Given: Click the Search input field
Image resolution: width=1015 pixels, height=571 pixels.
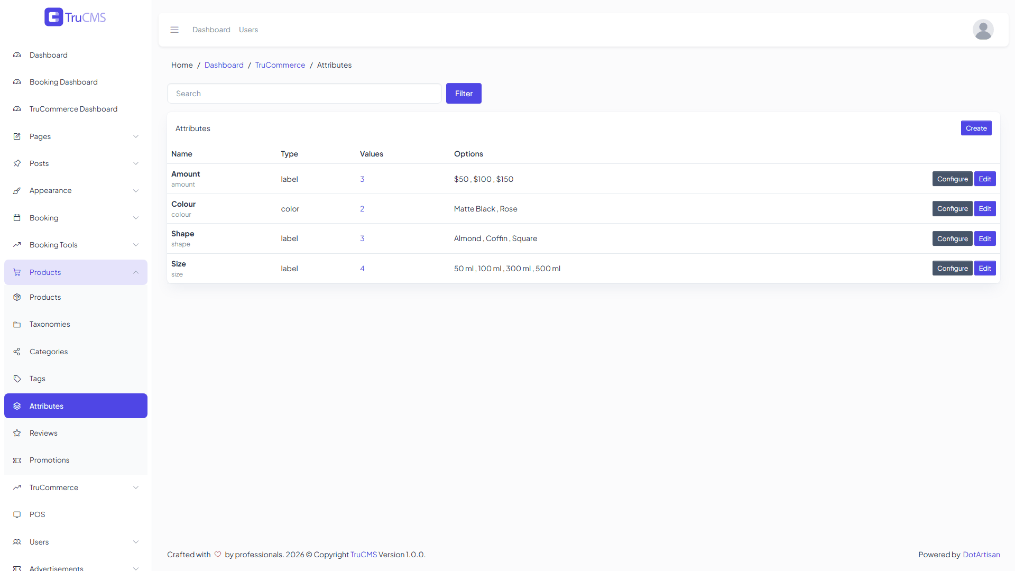Looking at the screenshot, I should 304,94.
